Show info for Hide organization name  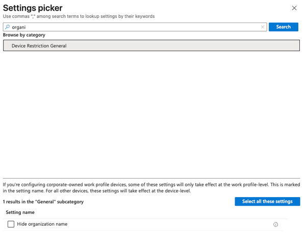click(276, 225)
